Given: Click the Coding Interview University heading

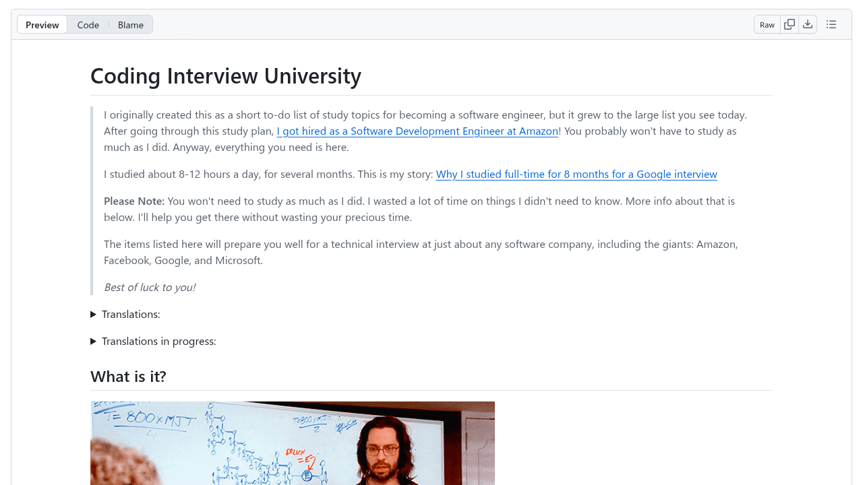Looking at the screenshot, I should pyautogui.click(x=226, y=76).
